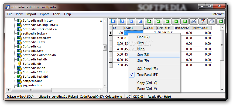The image size is (233, 106).
Task: Click the COLOR column header
Action: [150, 28]
